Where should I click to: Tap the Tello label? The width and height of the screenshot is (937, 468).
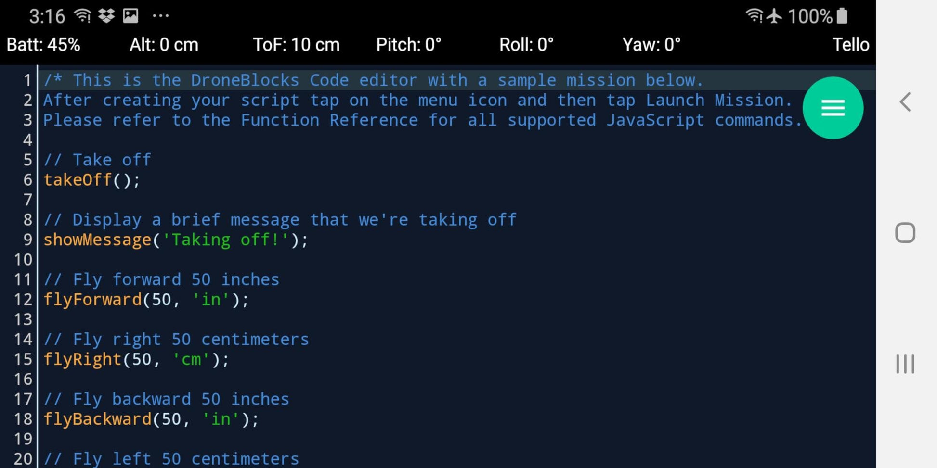point(851,45)
